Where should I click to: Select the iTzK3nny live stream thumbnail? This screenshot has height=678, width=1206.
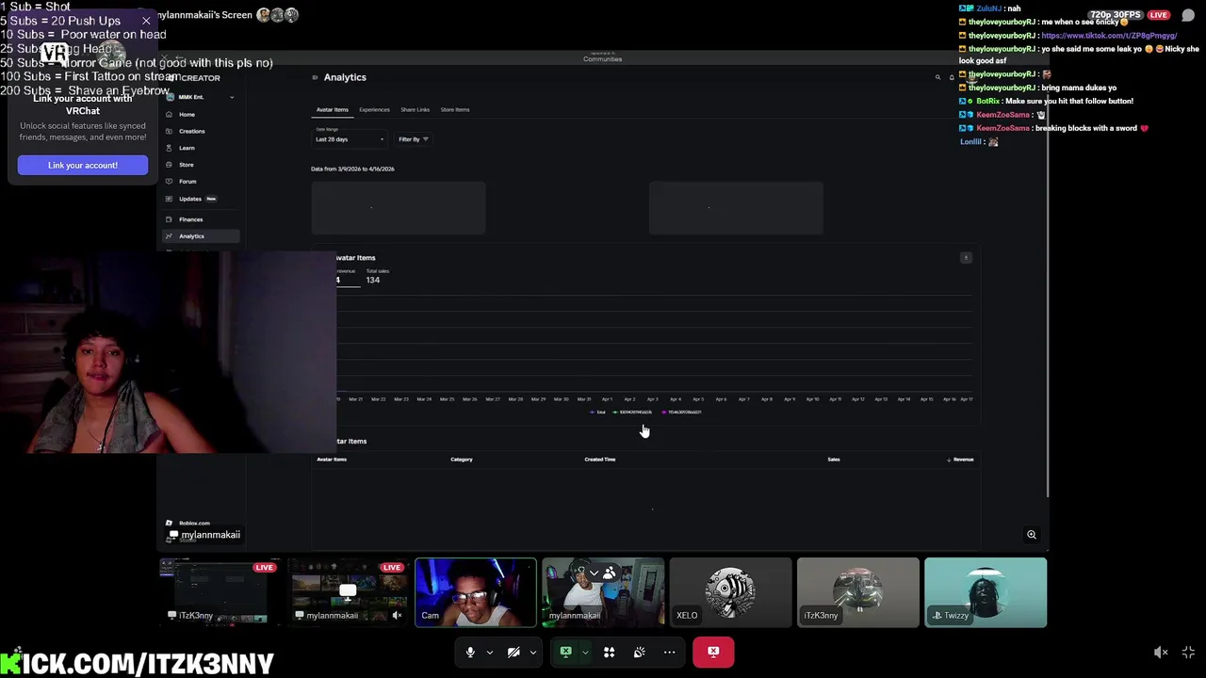point(220,592)
